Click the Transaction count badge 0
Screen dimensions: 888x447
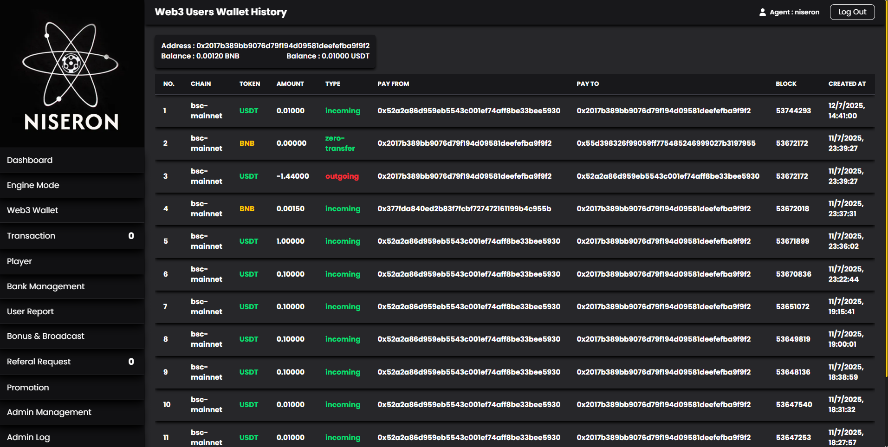pos(131,236)
